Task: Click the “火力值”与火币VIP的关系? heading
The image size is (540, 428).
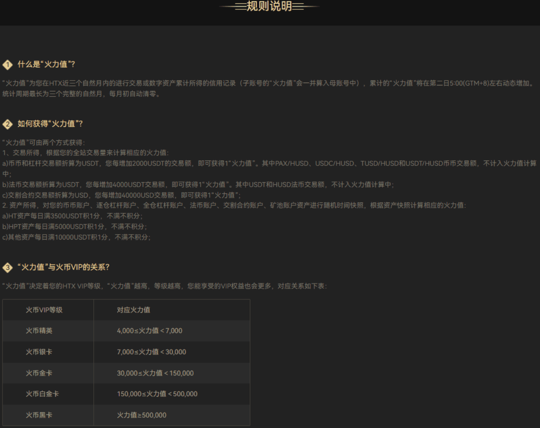Action: [x=63, y=267]
